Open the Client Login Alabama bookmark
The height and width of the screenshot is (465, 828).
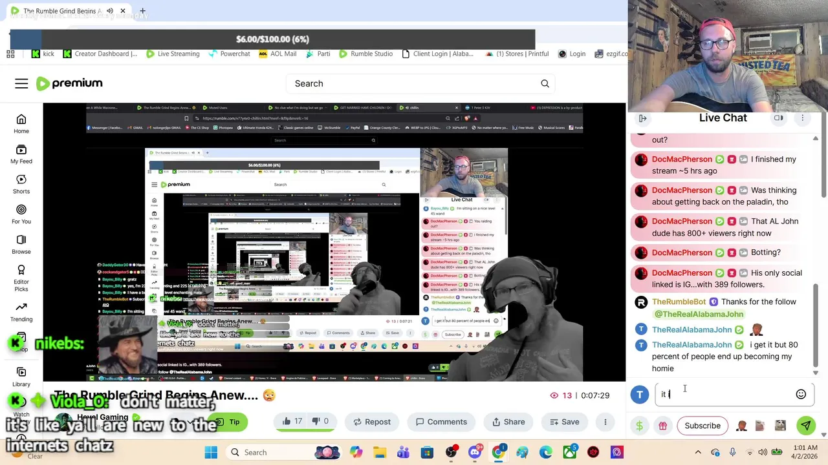tap(437, 54)
